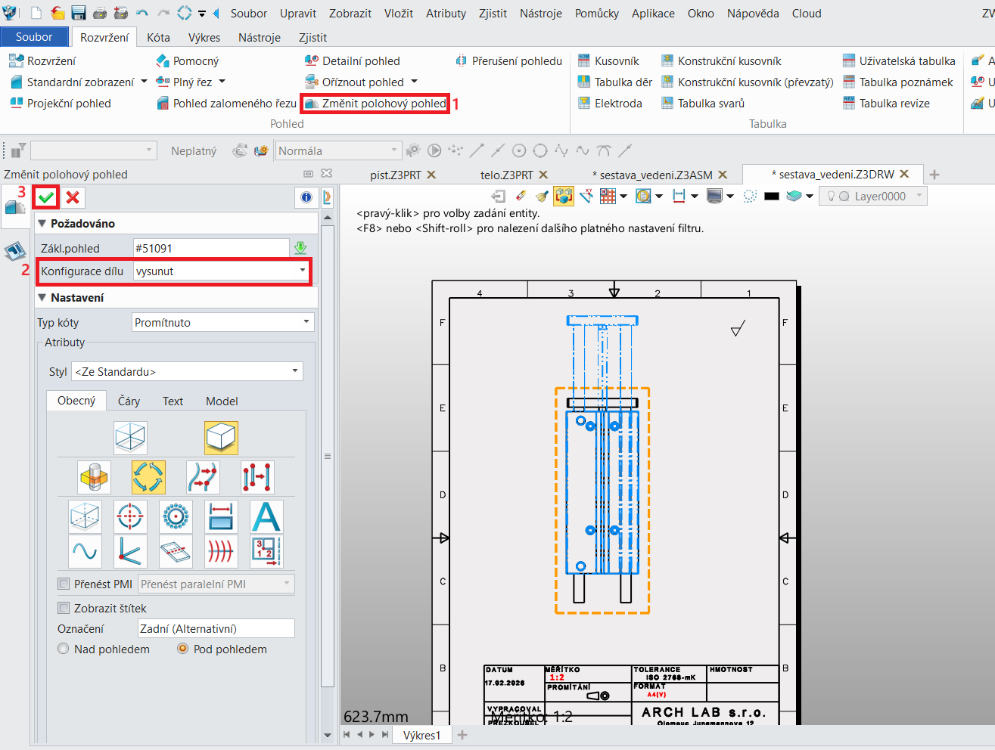
Task: Select the shaded cube display icon
Action: click(x=221, y=438)
